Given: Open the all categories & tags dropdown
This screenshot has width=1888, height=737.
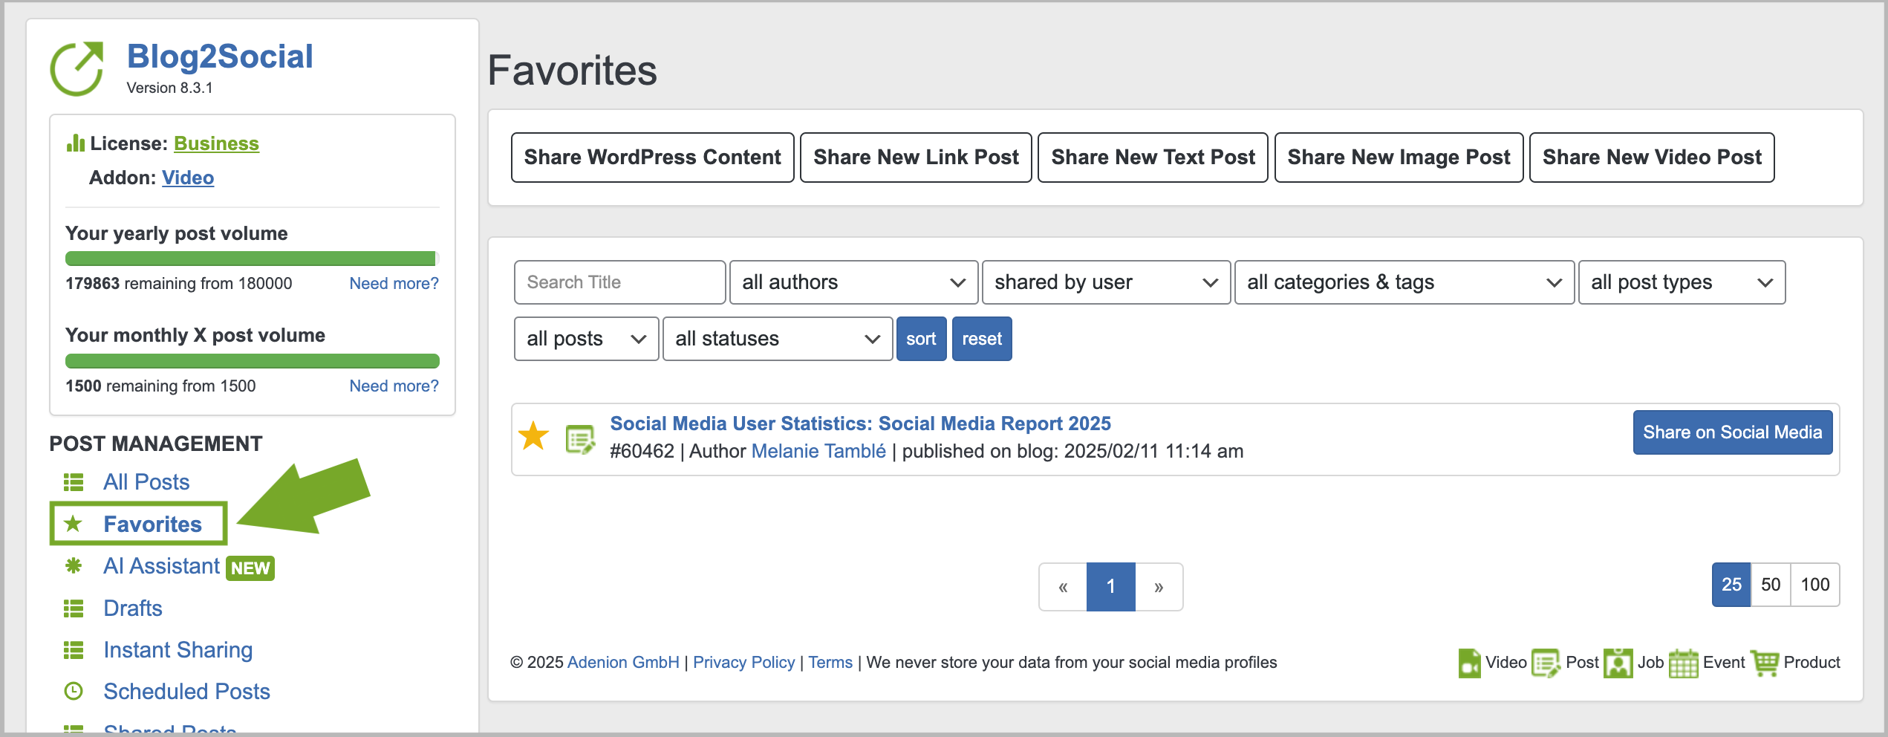Looking at the screenshot, I should pos(1404,282).
